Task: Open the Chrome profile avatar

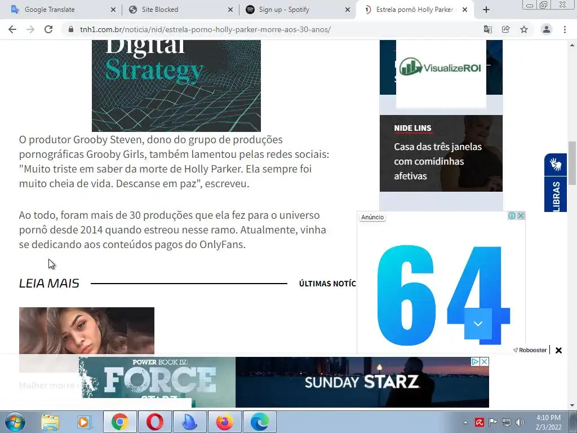Action: pyautogui.click(x=547, y=29)
